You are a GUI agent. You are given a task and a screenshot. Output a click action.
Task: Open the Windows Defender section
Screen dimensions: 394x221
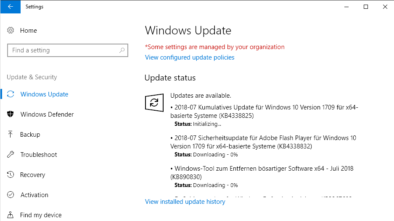click(47, 114)
